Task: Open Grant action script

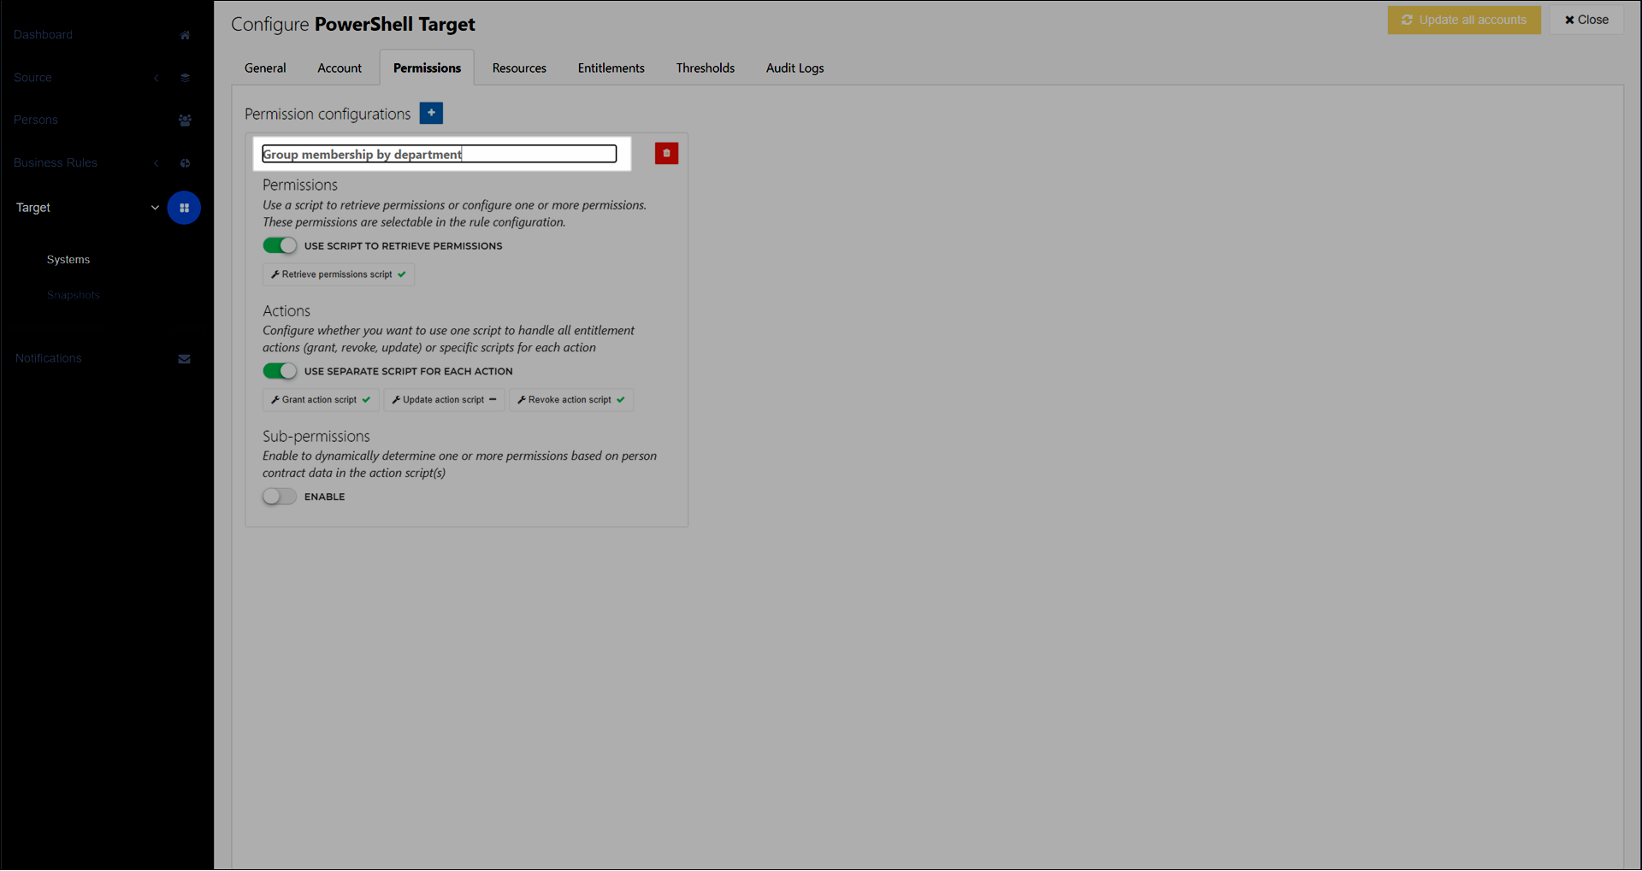Action: point(321,400)
